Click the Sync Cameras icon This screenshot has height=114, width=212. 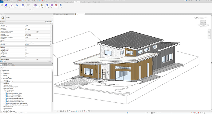point(35,5)
